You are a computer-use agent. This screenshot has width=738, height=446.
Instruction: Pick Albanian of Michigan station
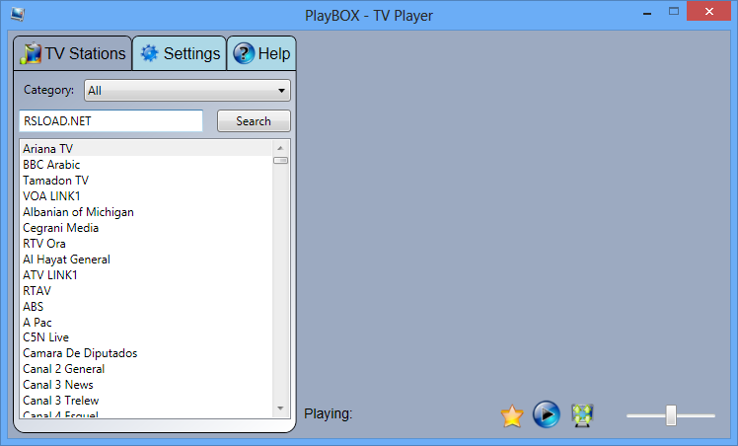tap(146, 212)
